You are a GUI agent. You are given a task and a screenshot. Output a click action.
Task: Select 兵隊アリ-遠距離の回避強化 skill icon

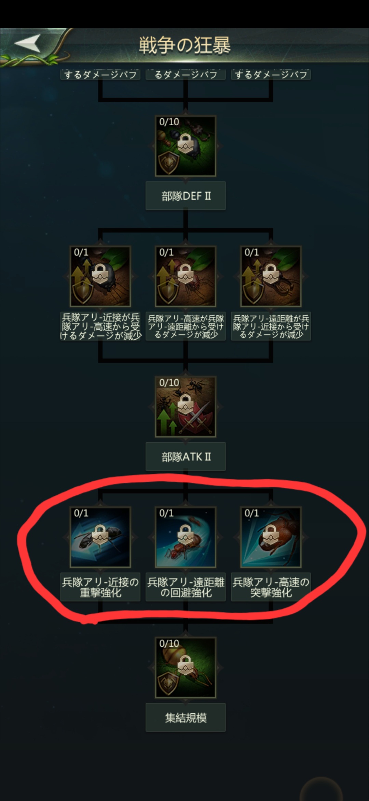point(186,537)
